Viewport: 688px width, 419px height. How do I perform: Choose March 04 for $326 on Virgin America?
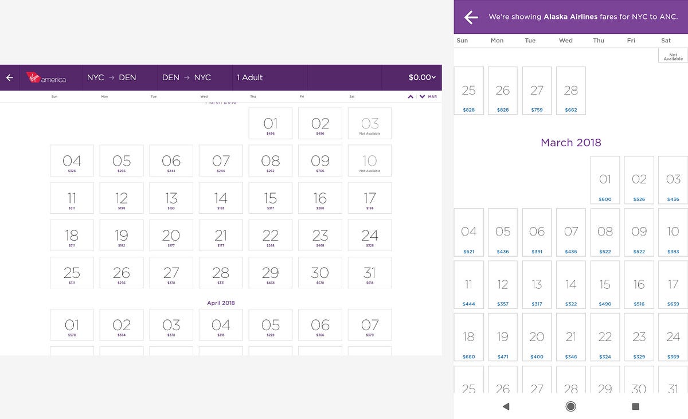(72, 160)
